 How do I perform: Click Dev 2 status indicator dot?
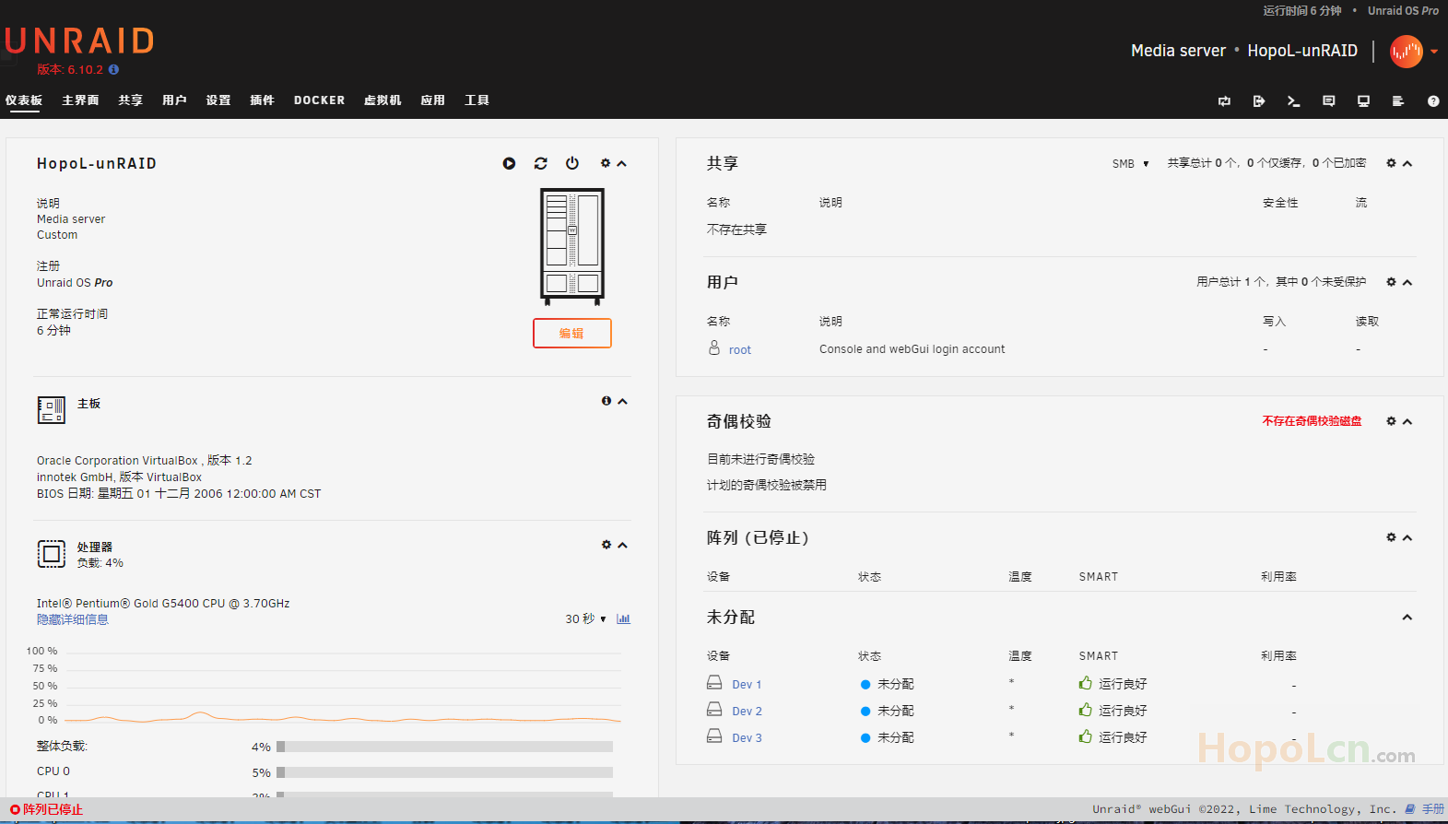click(865, 712)
